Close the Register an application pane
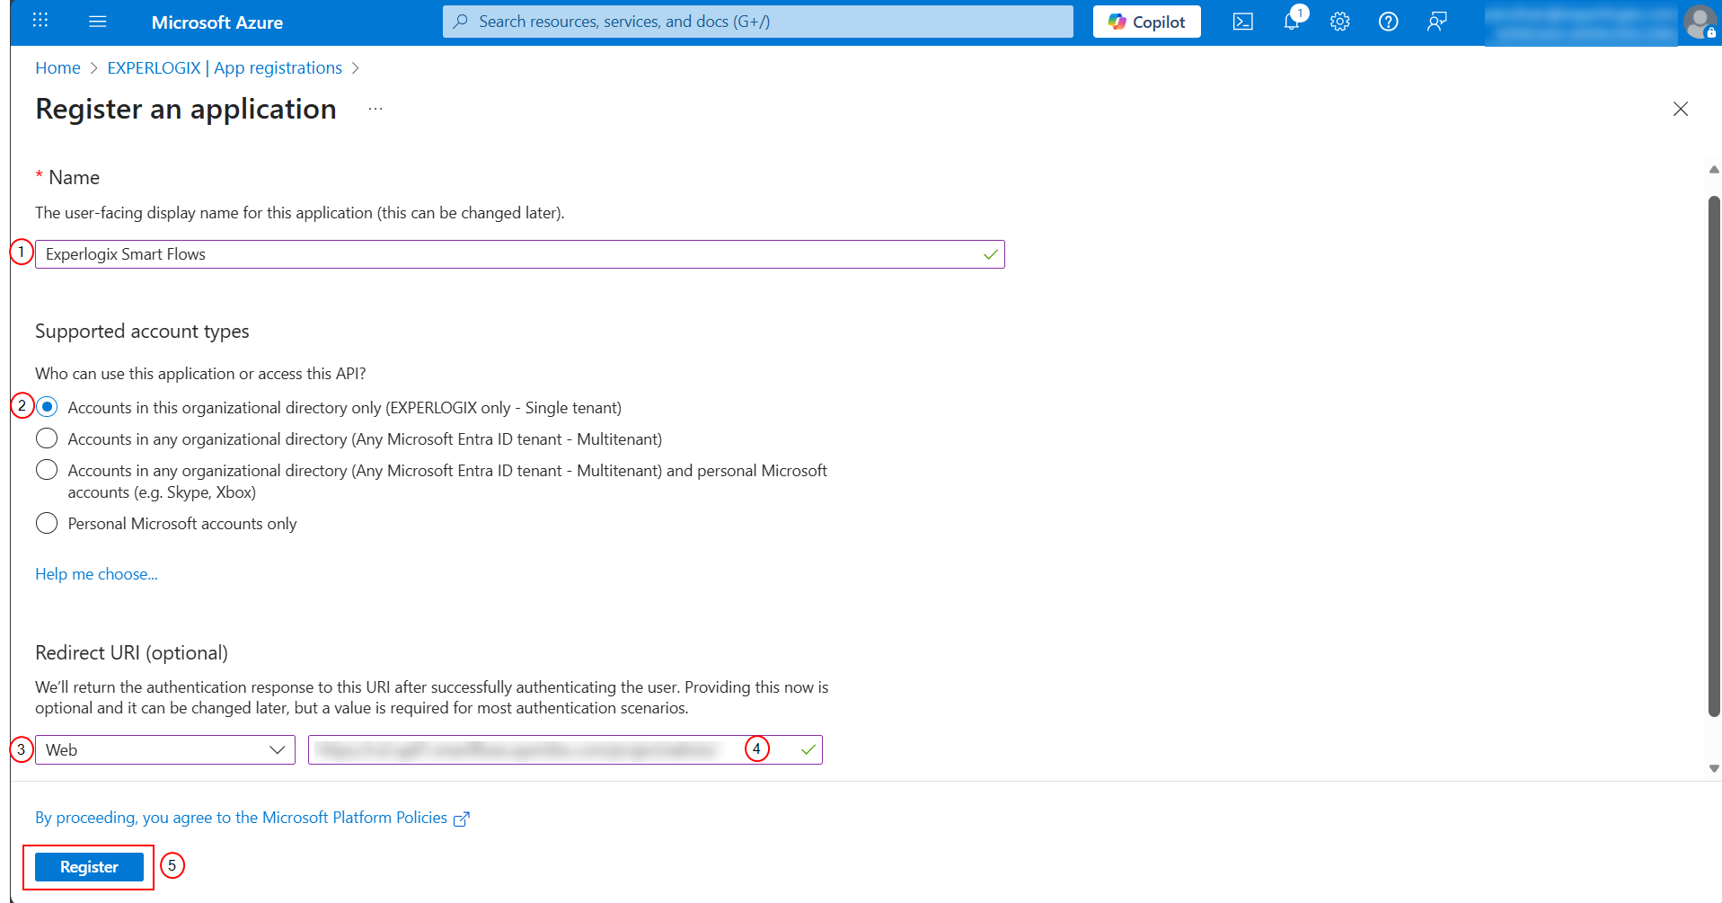1722x903 pixels. [1681, 109]
